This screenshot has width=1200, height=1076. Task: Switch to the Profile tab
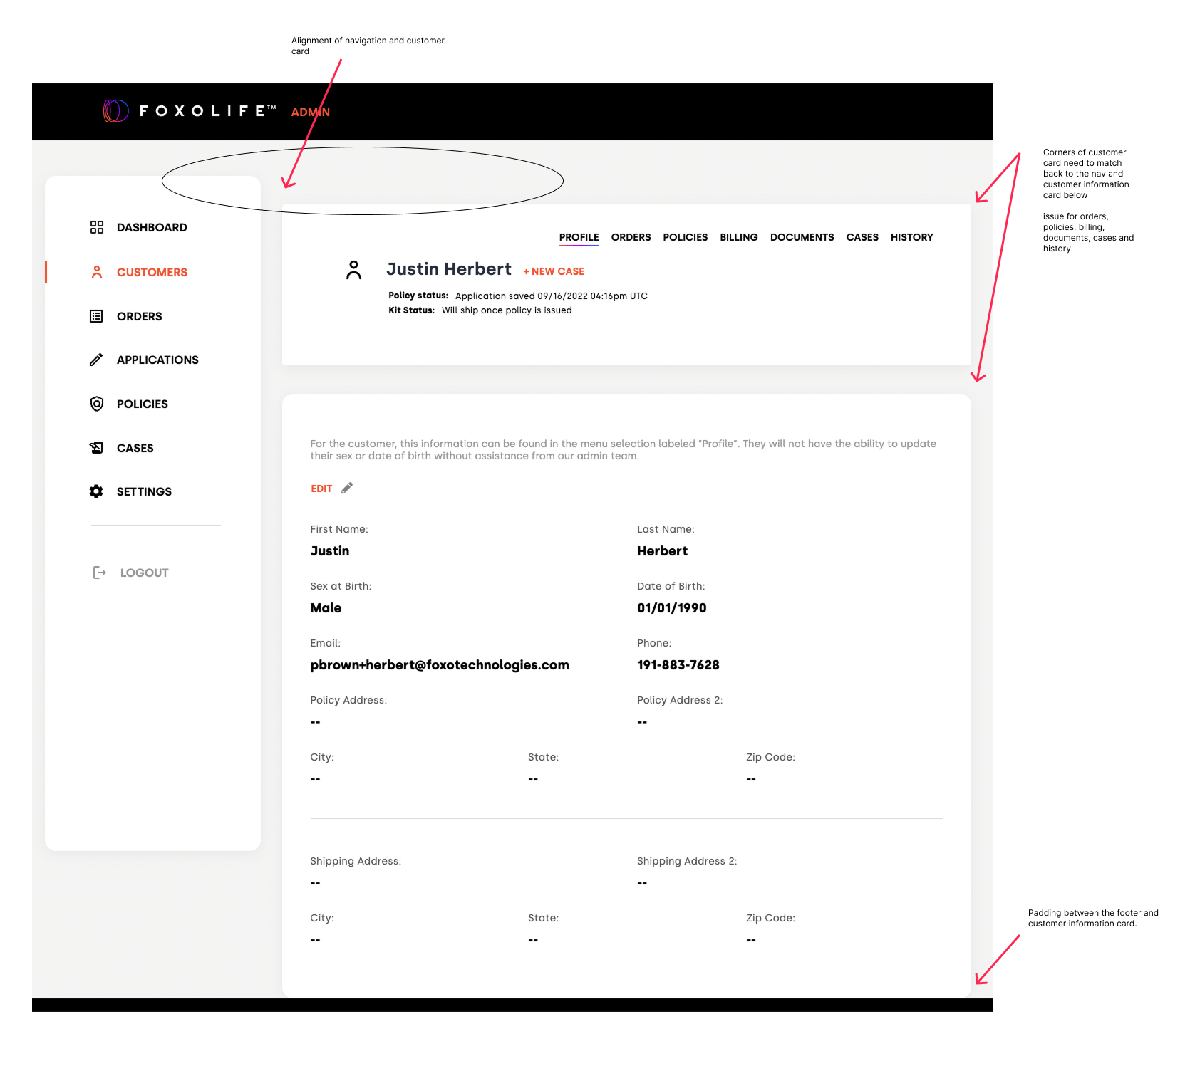click(x=579, y=237)
